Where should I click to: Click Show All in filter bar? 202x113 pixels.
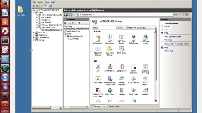point(131,28)
